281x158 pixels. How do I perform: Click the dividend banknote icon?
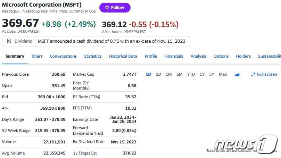pos(9,41)
